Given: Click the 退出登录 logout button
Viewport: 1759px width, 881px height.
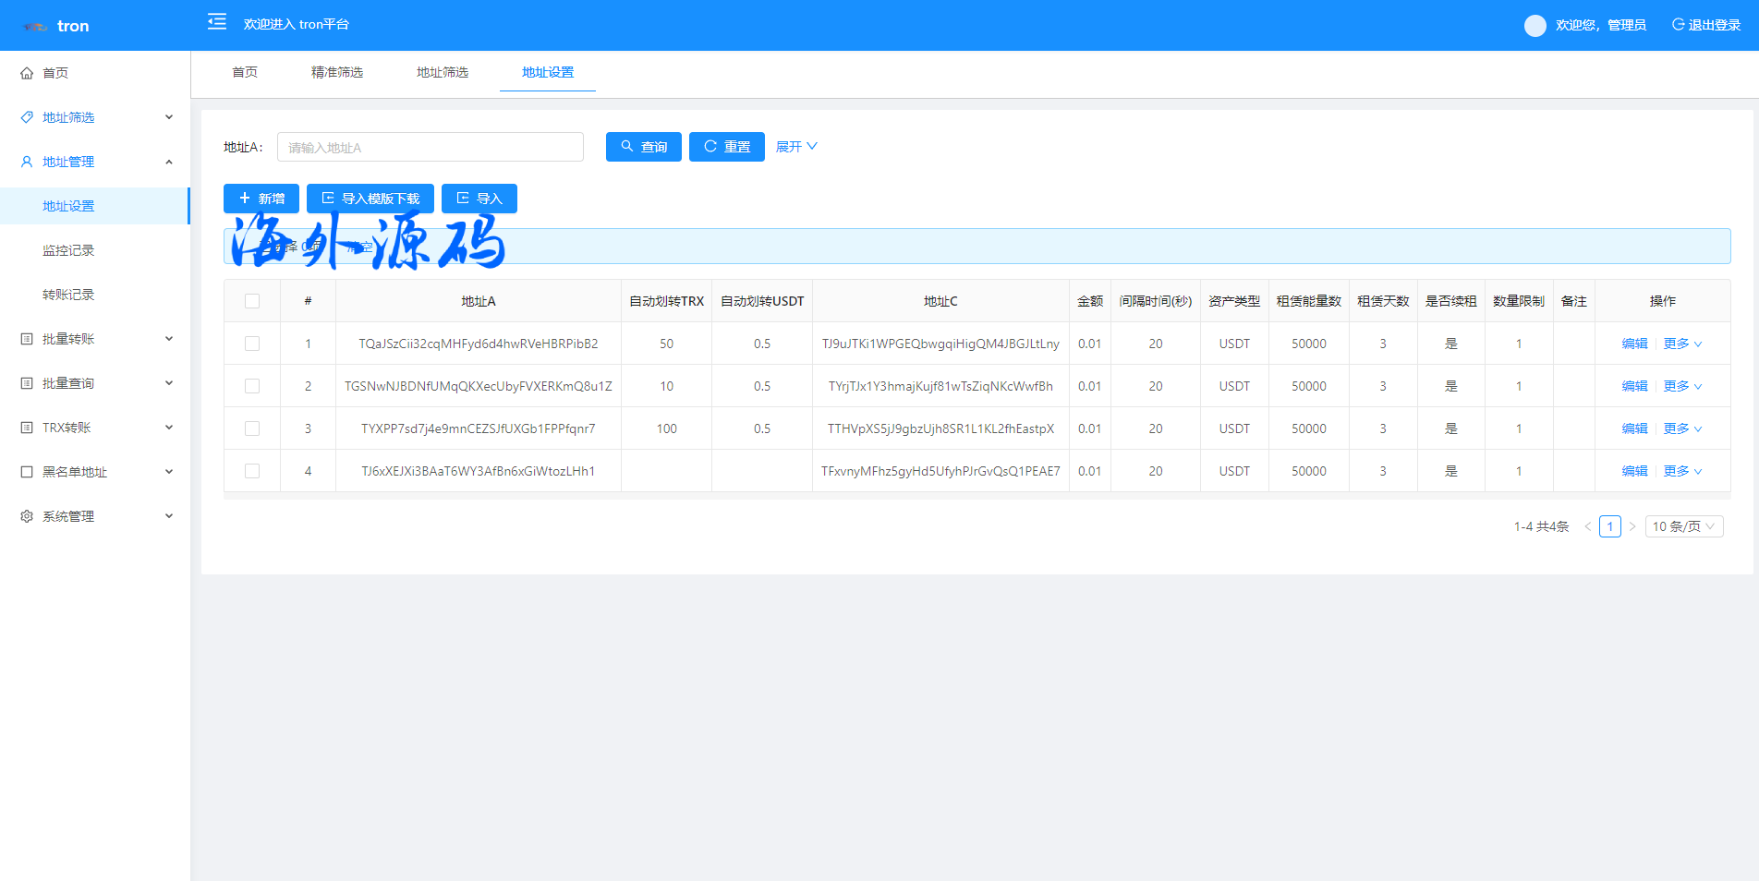Looking at the screenshot, I should [x=1705, y=25].
